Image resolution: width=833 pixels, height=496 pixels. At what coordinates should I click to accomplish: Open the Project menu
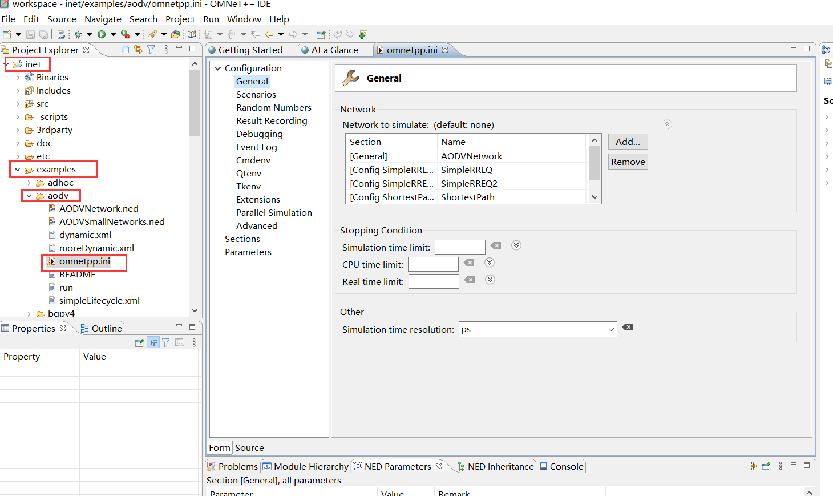tap(180, 19)
